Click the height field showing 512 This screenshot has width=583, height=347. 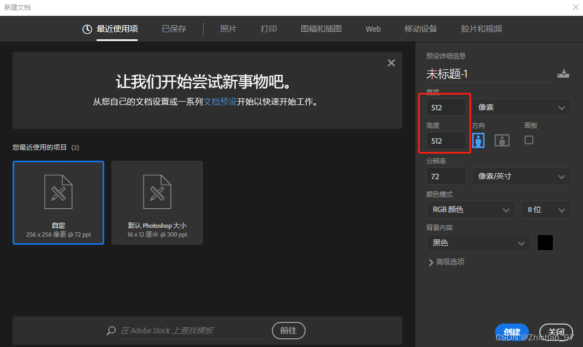click(x=446, y=141)
